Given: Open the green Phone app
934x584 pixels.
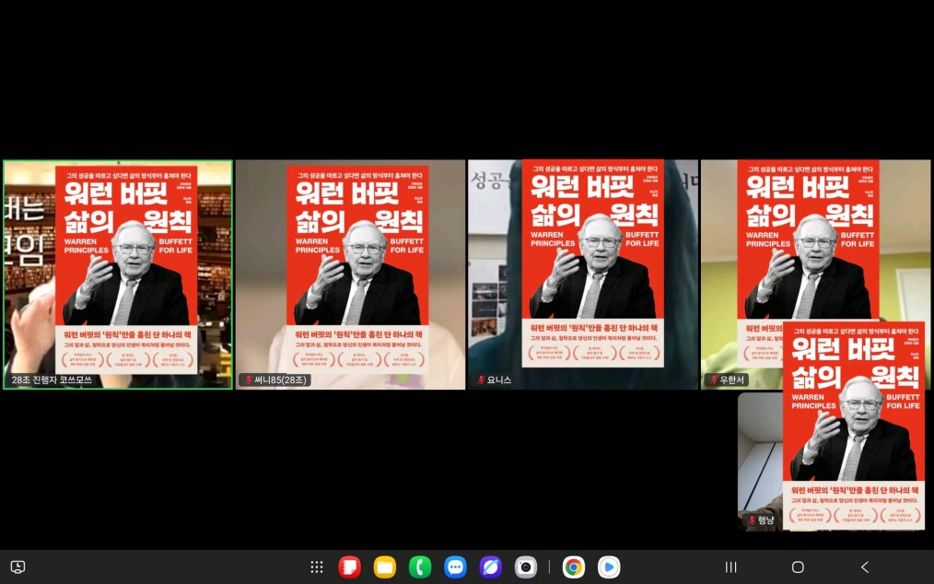Looking at the screenshot, I should (420, 567).
